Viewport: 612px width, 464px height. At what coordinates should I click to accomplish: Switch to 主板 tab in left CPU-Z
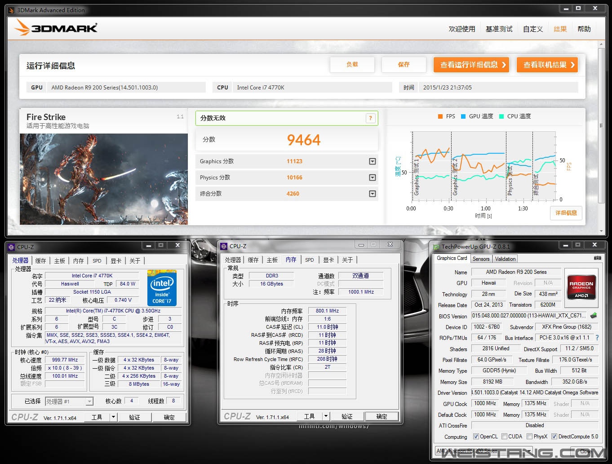60,261
